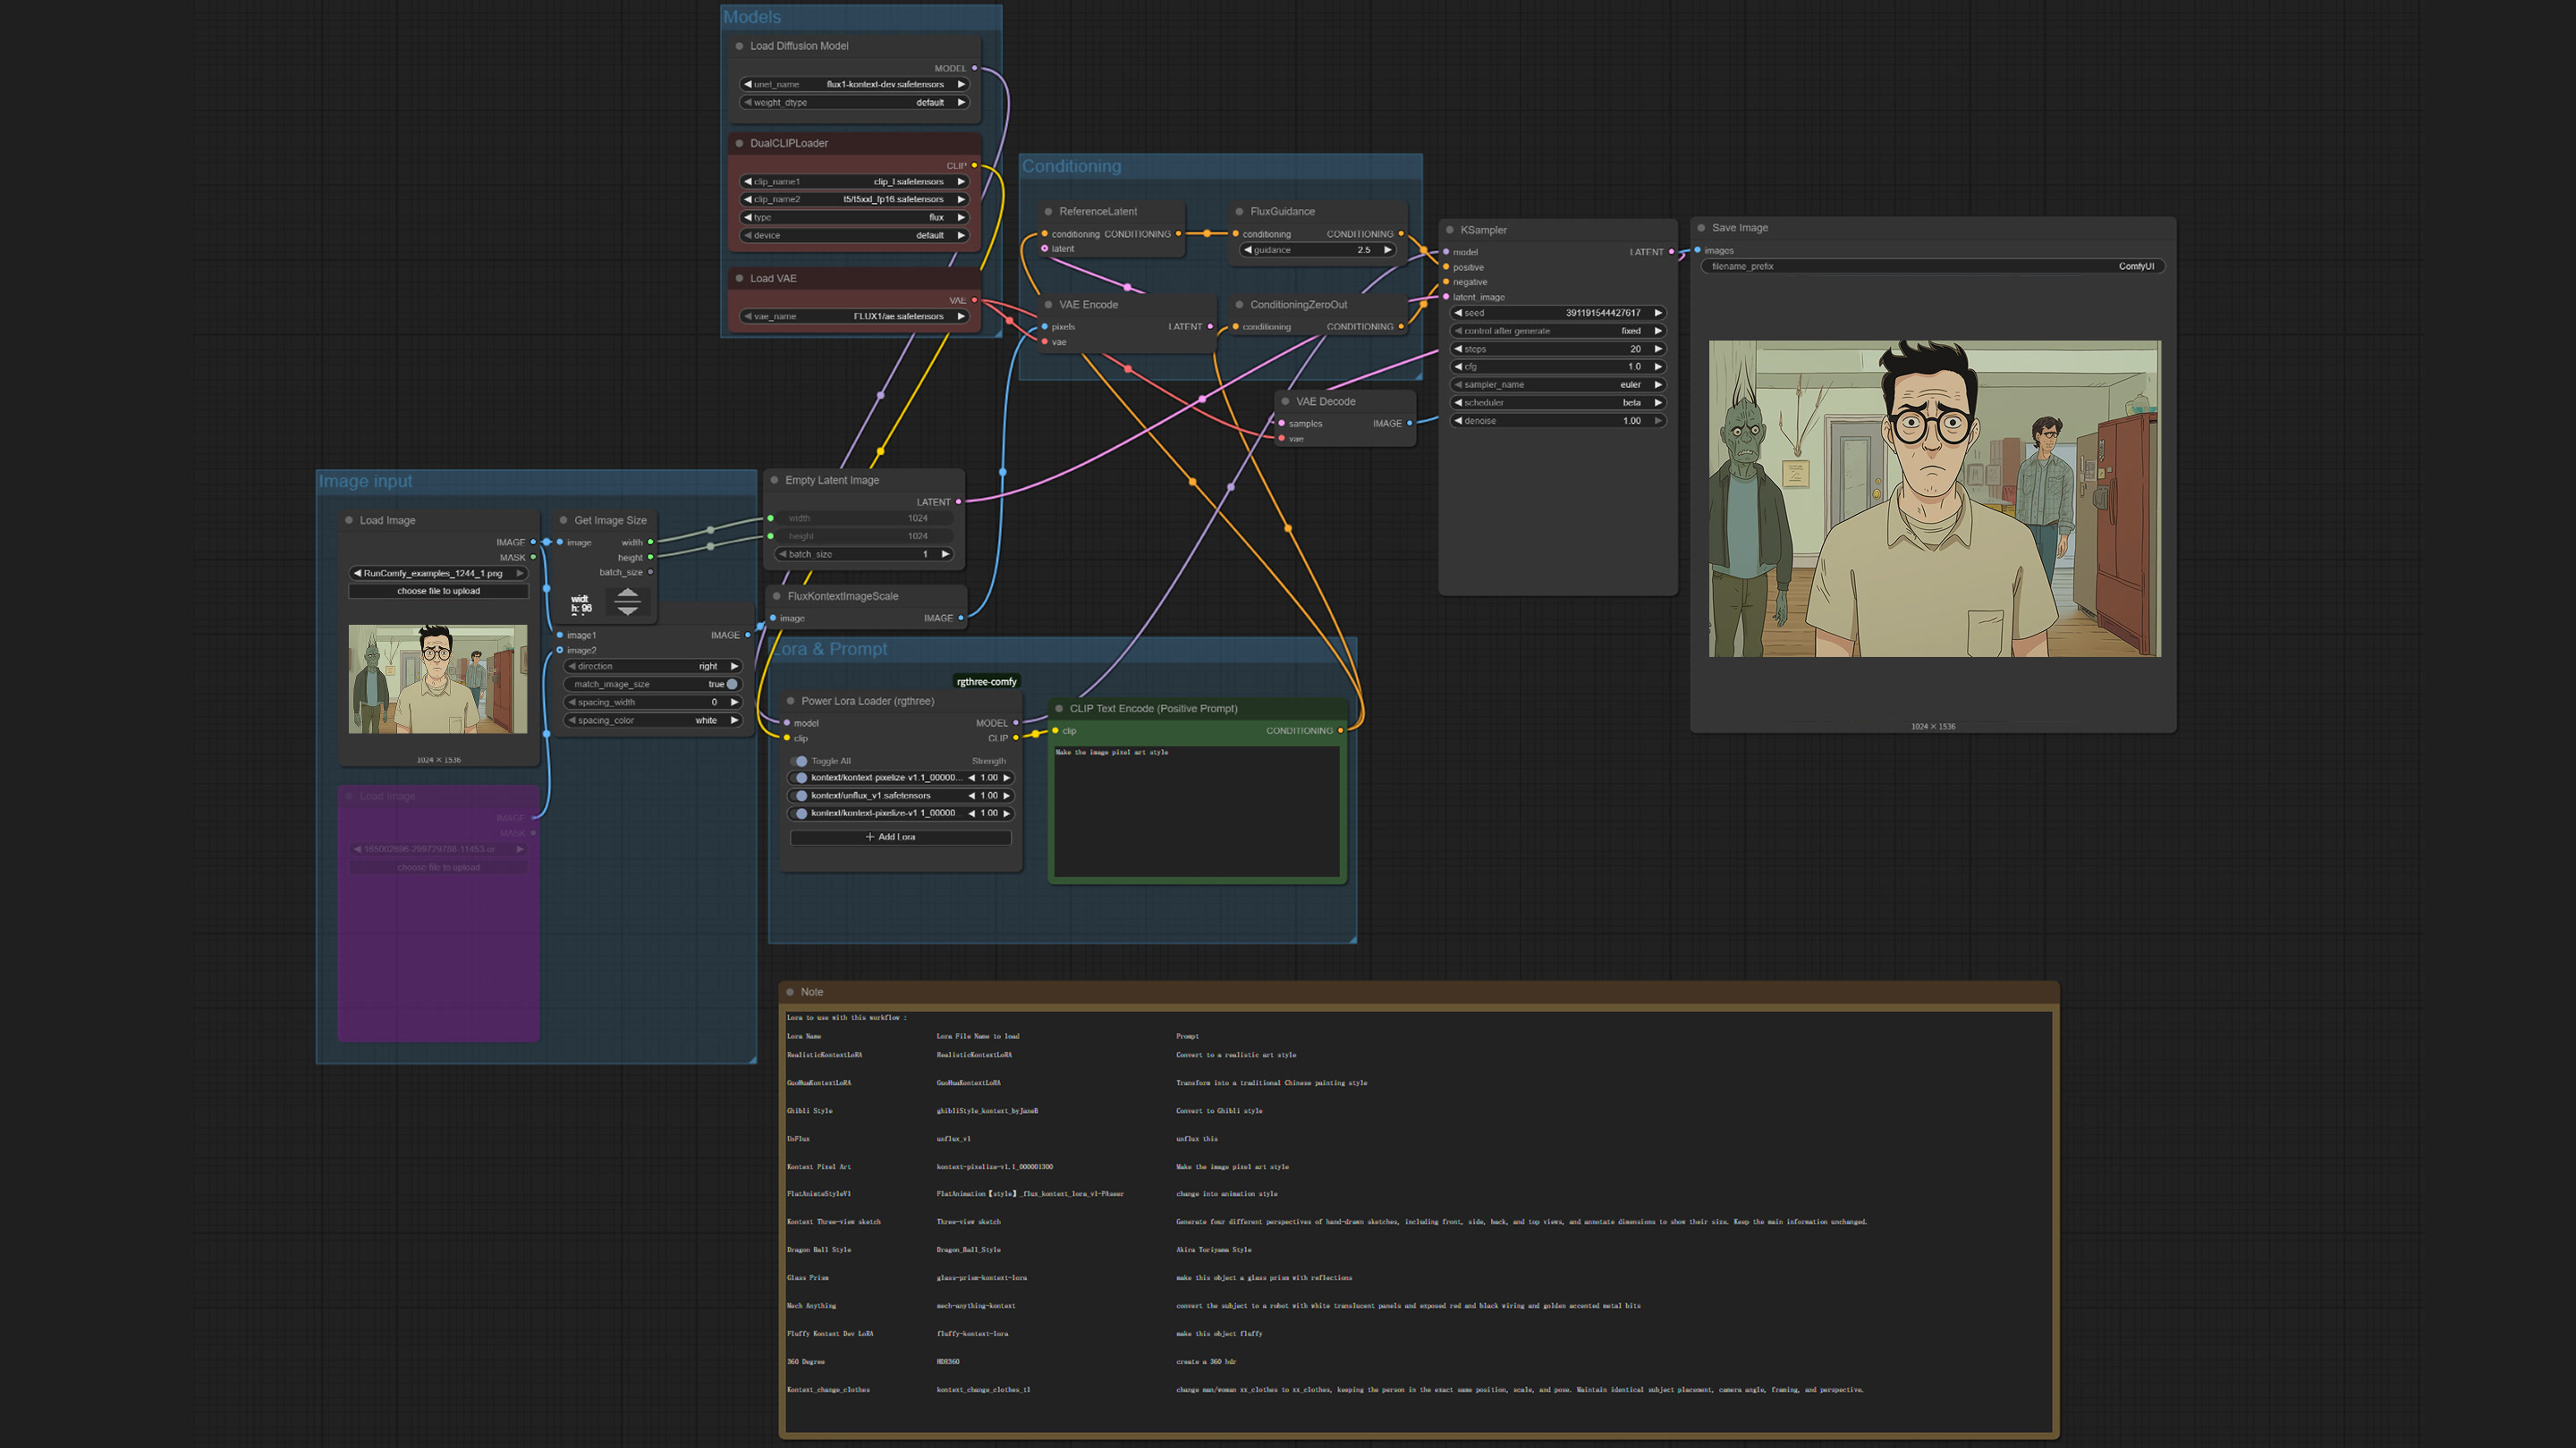The width and height of the screenshot is (2576, 1448).
Task: Click the right arrow to increase KSampler steps
Action: [1658, 349]
